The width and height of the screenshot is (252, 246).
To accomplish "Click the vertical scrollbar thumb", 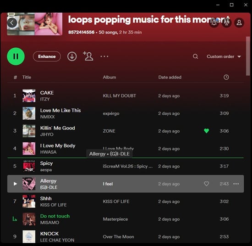I will [248, 56].
